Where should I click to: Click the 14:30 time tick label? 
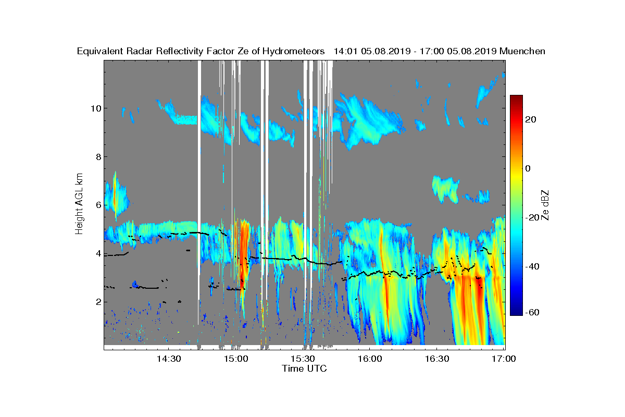coord(169,359)
